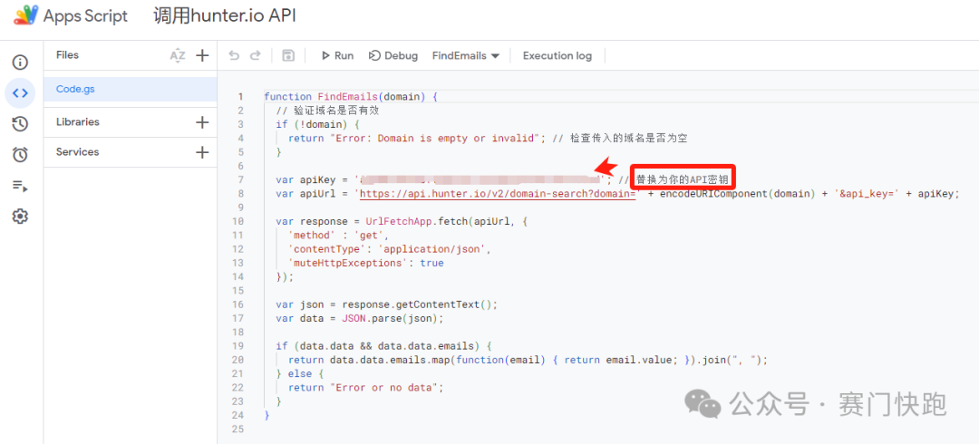Click line number 7 in gutter

point(240,179)
